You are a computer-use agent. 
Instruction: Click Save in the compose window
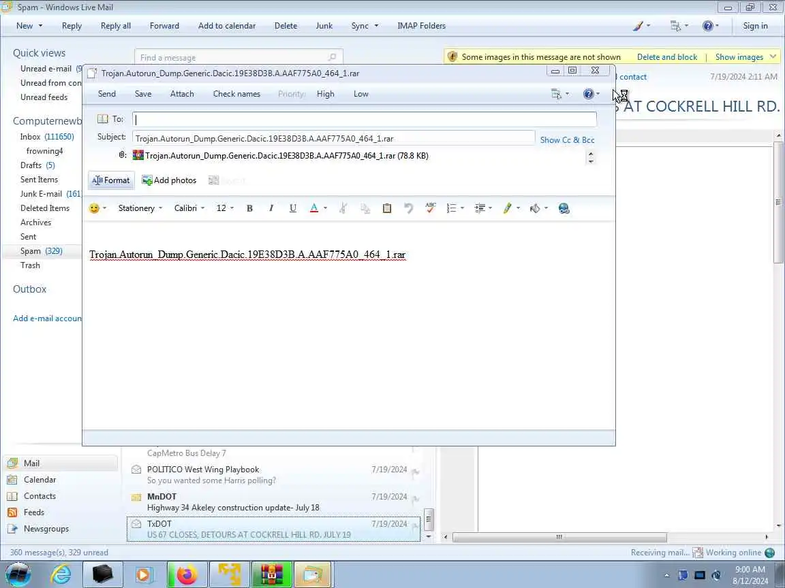pos(142,93)
